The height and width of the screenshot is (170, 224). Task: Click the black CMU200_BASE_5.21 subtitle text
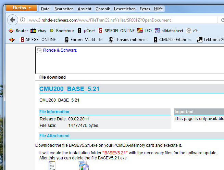(x=59, y=100)
